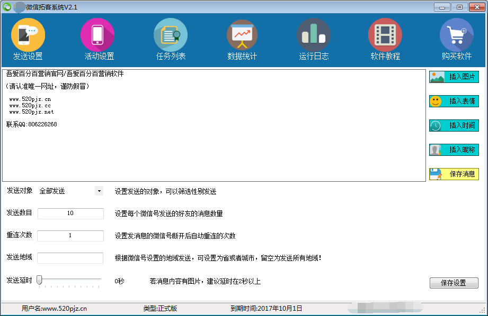Close the 微信拓客系统 window

(477, 7)
